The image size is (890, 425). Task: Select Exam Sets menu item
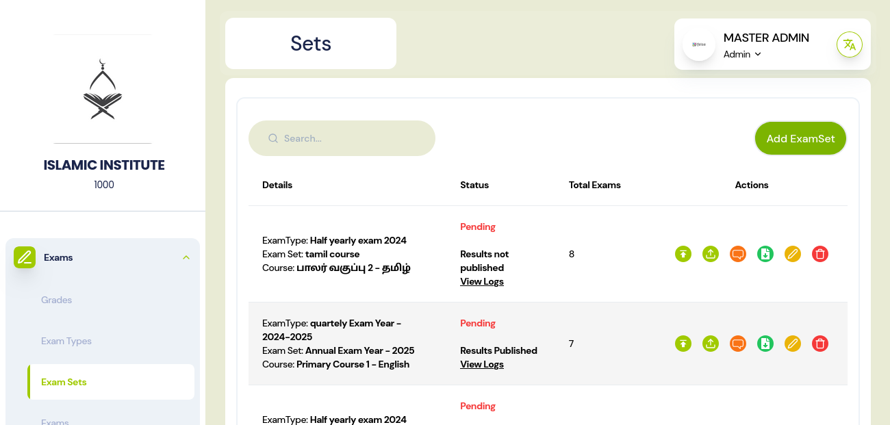point(64,382)
